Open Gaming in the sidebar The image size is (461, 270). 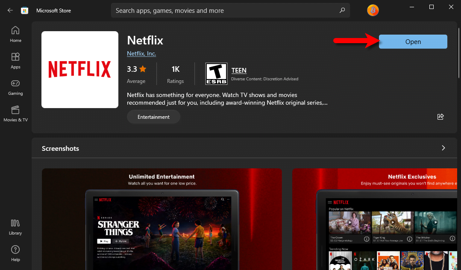point(15,87)
